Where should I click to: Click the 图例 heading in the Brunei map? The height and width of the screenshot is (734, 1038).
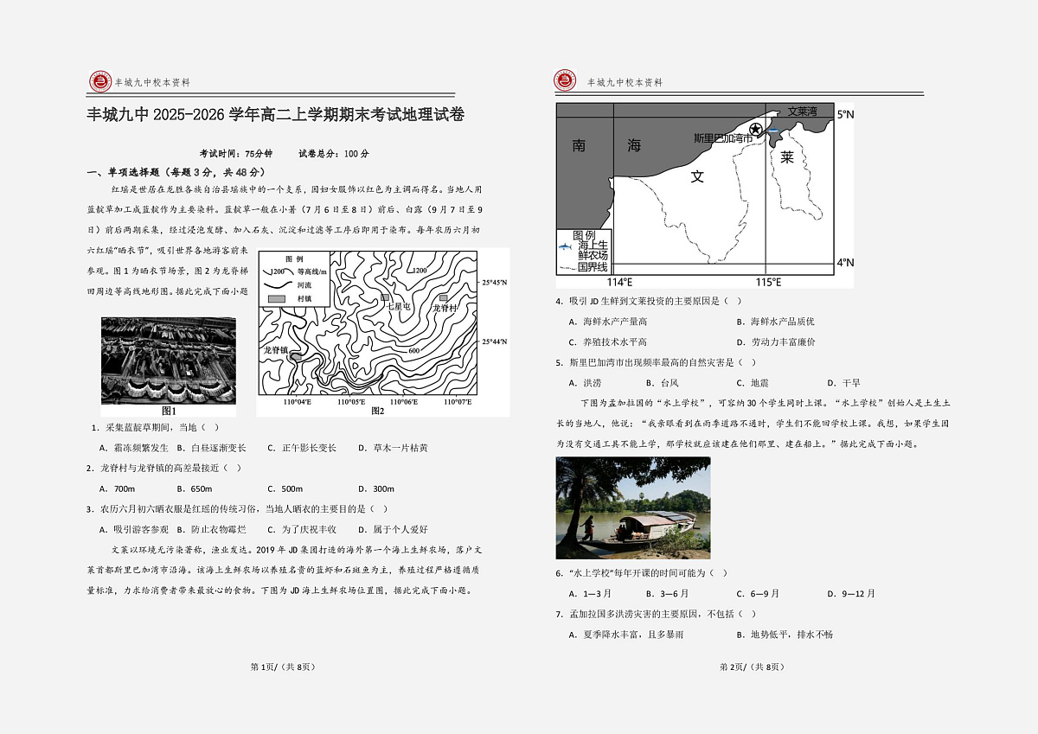pos(585,235)
